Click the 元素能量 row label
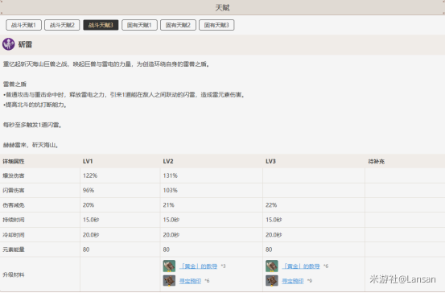The image size is (445, 293). [x=14, y=250]
